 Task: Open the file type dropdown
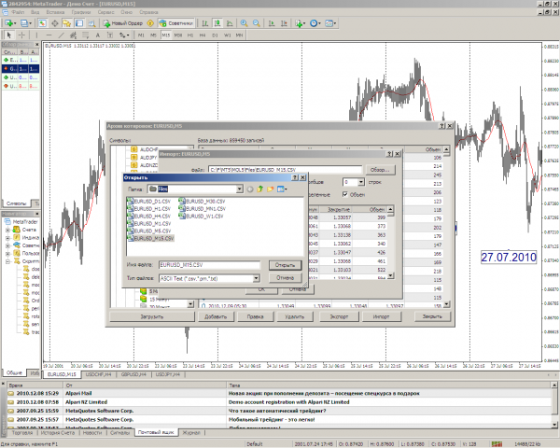point(255,278)
